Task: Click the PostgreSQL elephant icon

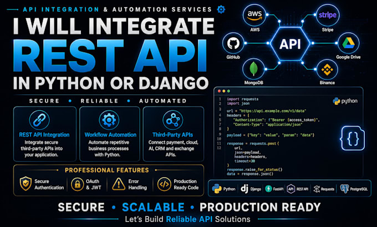Action: click(344, 189)
